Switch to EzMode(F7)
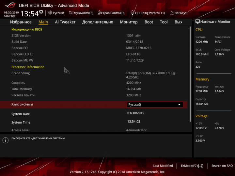235x176 pixels. tap(192, 166)
